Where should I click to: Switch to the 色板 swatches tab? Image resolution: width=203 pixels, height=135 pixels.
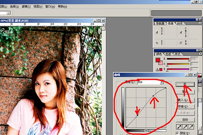(168, 54)
